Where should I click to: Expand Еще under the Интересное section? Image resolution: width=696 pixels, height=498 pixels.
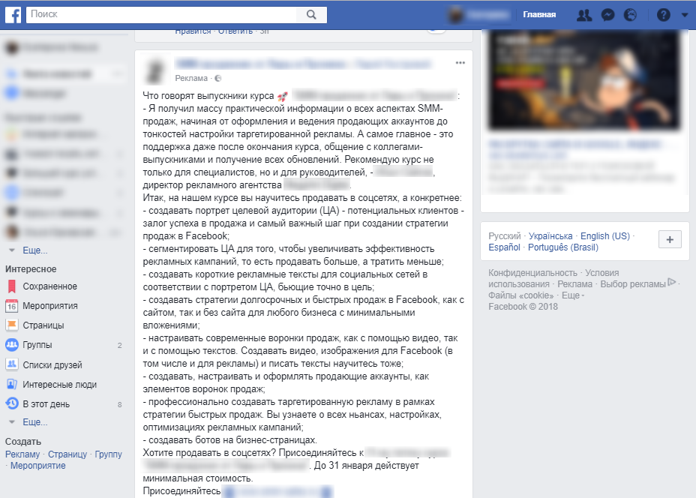35,422
